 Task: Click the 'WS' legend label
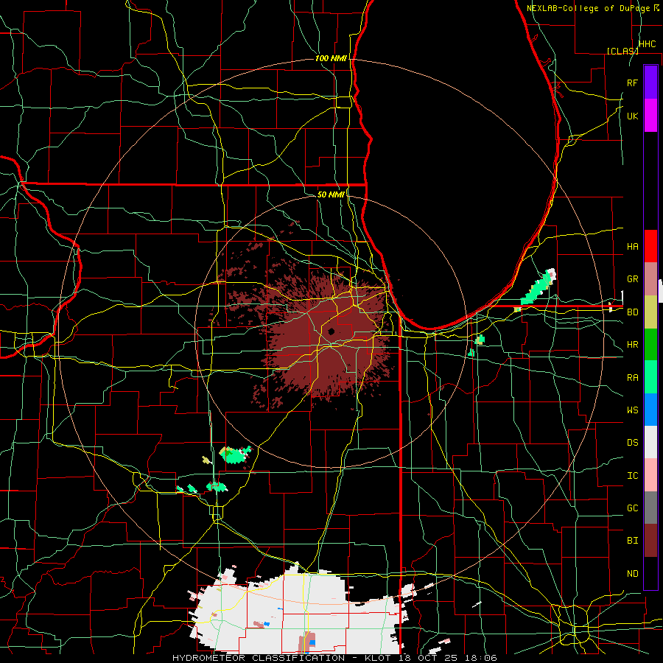(632, 410)
